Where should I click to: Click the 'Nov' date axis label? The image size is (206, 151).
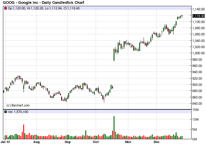click(128, 142)
